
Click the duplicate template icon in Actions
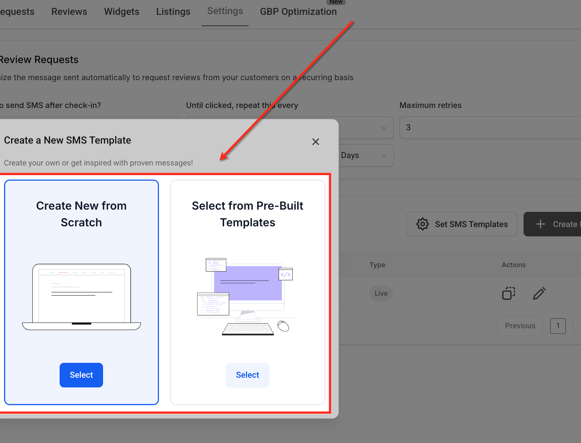point(509,293)
